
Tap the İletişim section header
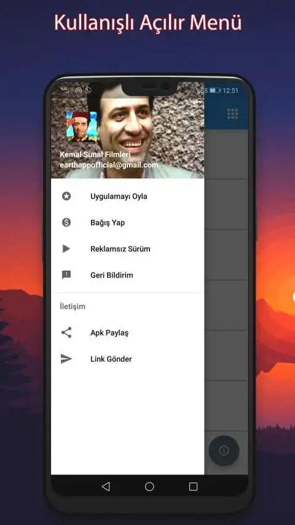tap(73, 307)
